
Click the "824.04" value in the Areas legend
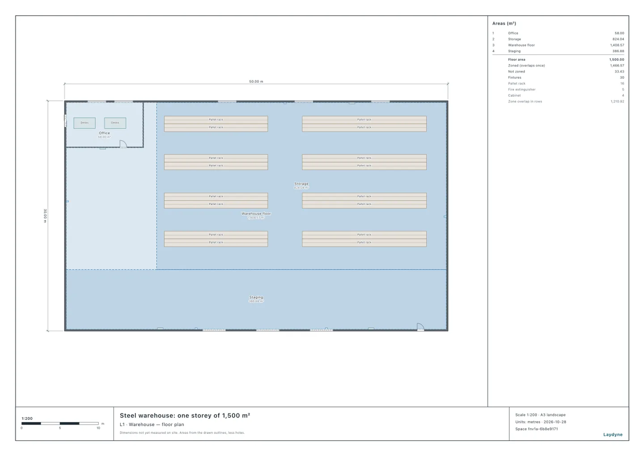coord(619,39)
